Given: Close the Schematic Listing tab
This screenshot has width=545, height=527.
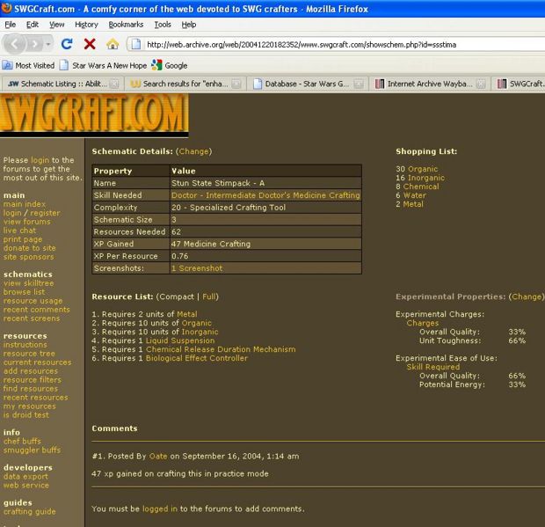Looking at the screenshot, I should click(113, 84).
